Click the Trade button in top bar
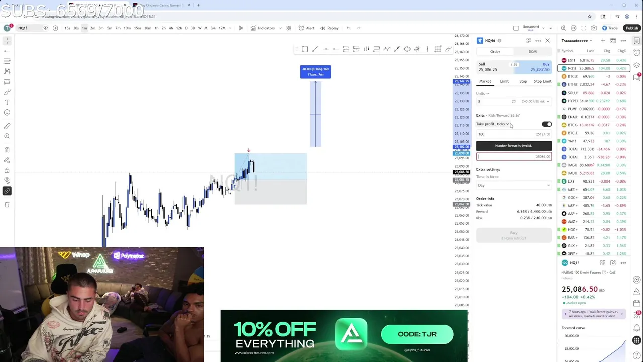 click(611, 28)
